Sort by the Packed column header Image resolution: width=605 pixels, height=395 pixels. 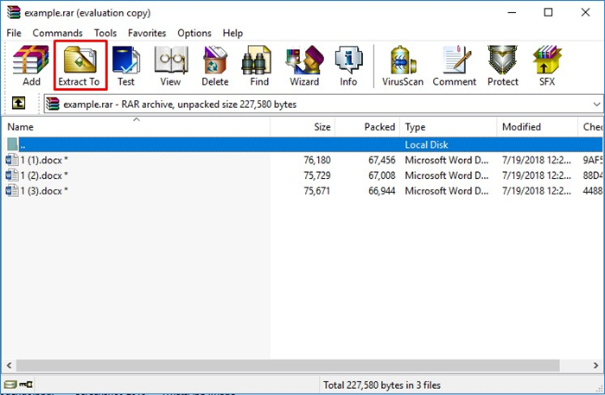[x=367, y=127]
